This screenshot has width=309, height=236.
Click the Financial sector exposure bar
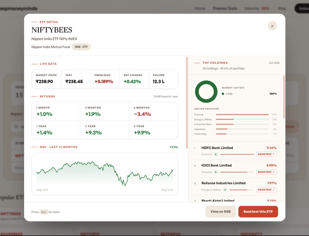click(242, 115)
